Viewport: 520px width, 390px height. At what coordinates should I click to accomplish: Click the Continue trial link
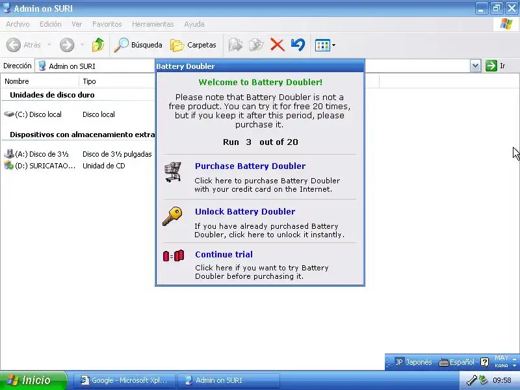[224, 254]
